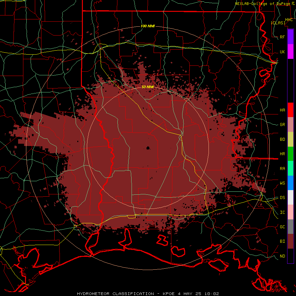This screenshot has height=296, width=296.
Task: Select the GR pink-brown legend swatch
Action: click(290, 125)
